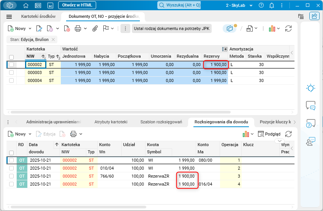
Task: Tick the checkbox for row 000003
Action: tap(11, 72)
